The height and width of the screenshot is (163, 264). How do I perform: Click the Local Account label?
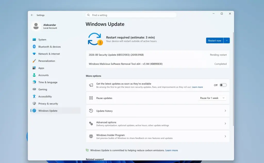(50, 28)
